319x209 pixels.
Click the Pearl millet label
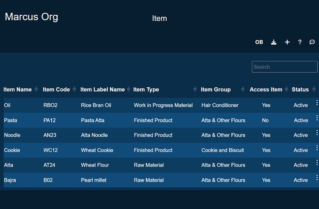pyautogui.click(x=93, y=180)
